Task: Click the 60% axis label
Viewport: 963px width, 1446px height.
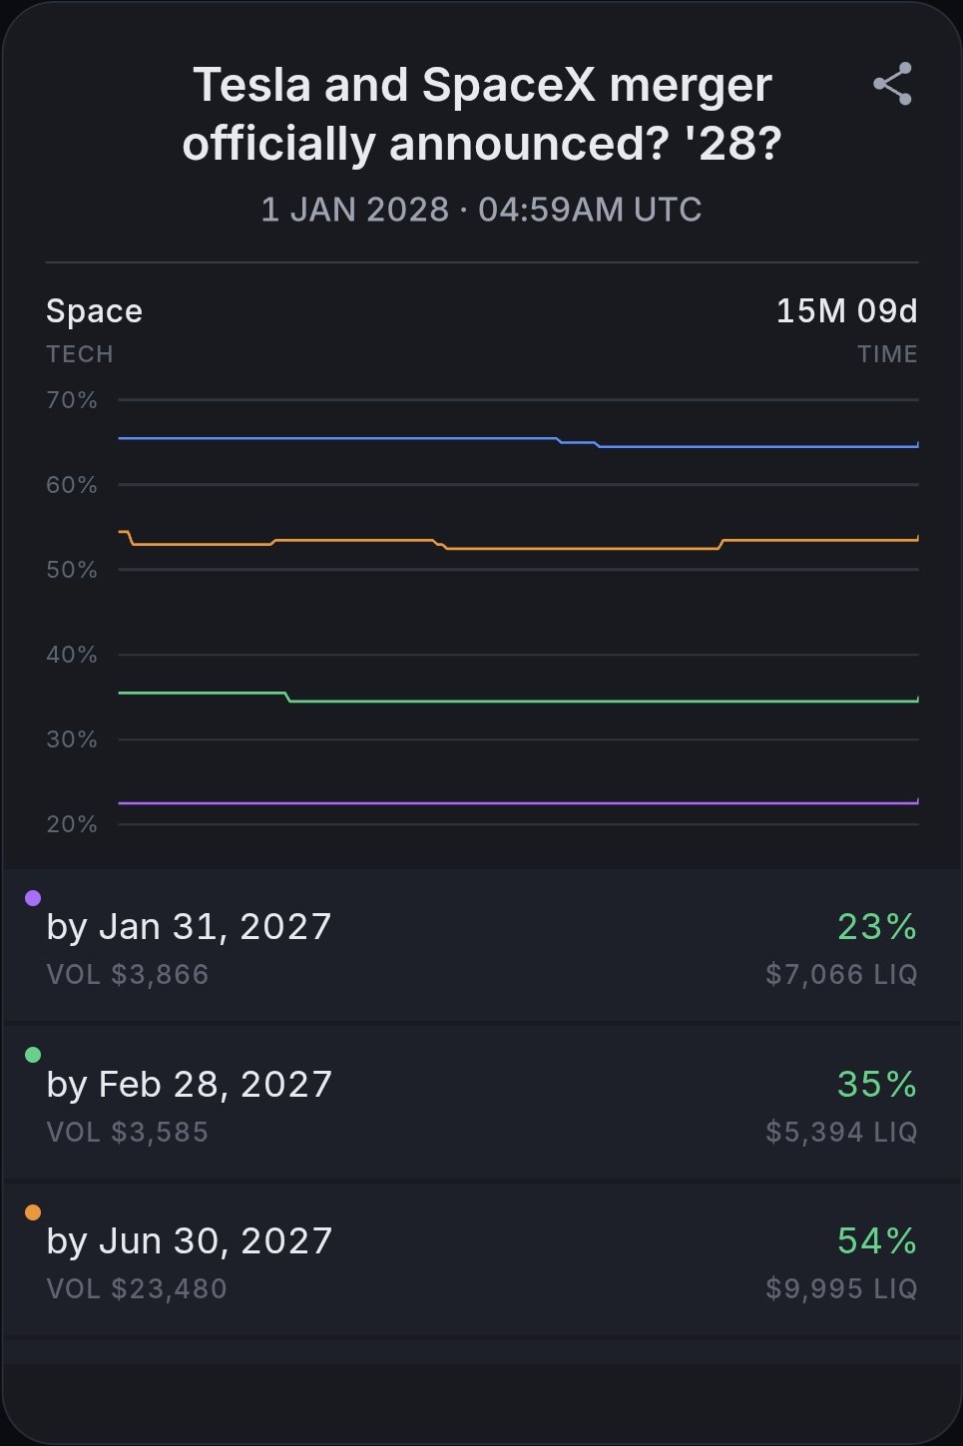Action: click(x=72, y=485)
